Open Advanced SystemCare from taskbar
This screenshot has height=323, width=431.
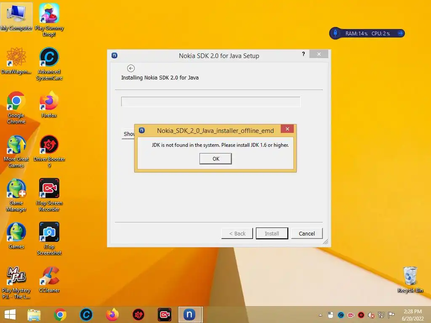pyautogui.click(x=86, y=315)
